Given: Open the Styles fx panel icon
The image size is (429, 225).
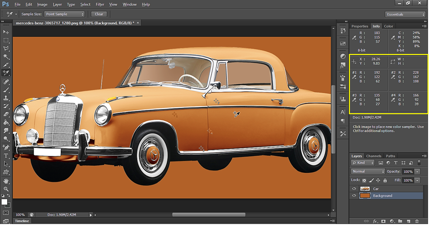Looking at the screenshot, I should [x=343, y=66].
